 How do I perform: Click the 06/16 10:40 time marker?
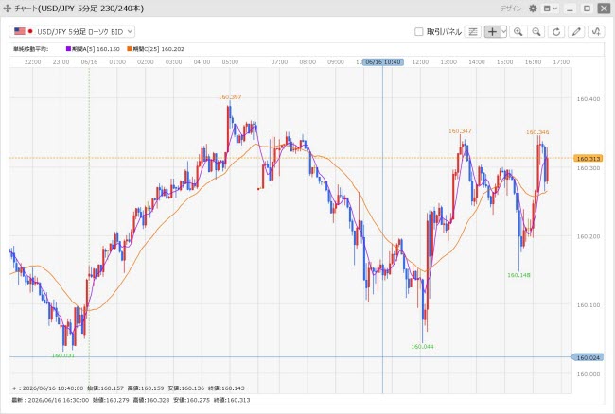click(383, 61)
